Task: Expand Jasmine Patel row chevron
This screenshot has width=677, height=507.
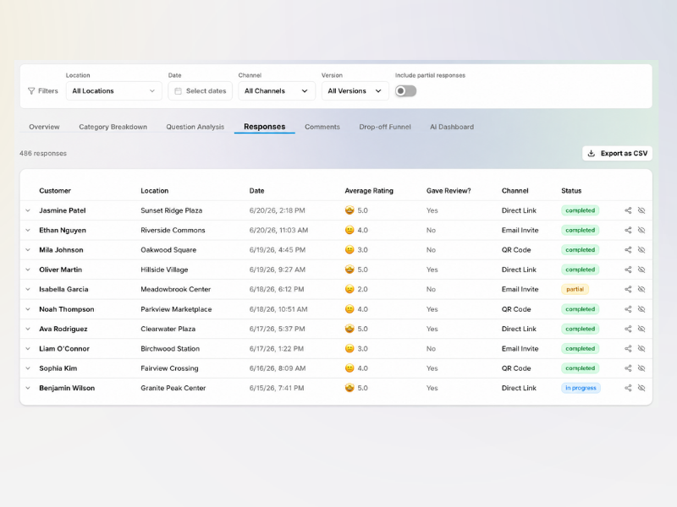Action: point(28,210)
